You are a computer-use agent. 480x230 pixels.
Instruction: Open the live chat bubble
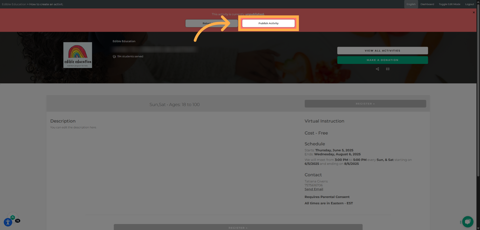point(467,222)
